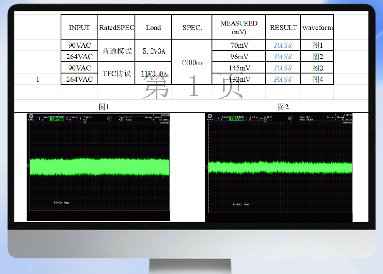Viewport: 383px width, 274px height.
Task: Open Edge trigger settings in 图2 scope
Action: coord(306,118)
